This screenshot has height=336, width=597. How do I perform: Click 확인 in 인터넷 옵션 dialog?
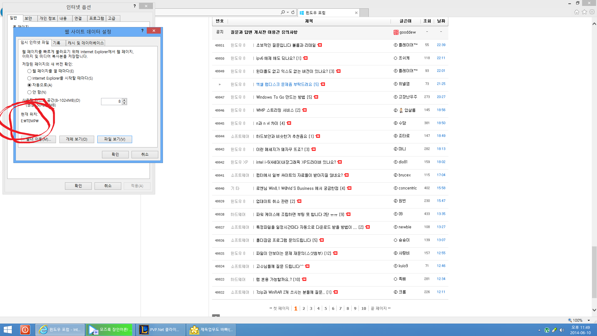click(78, 186)
